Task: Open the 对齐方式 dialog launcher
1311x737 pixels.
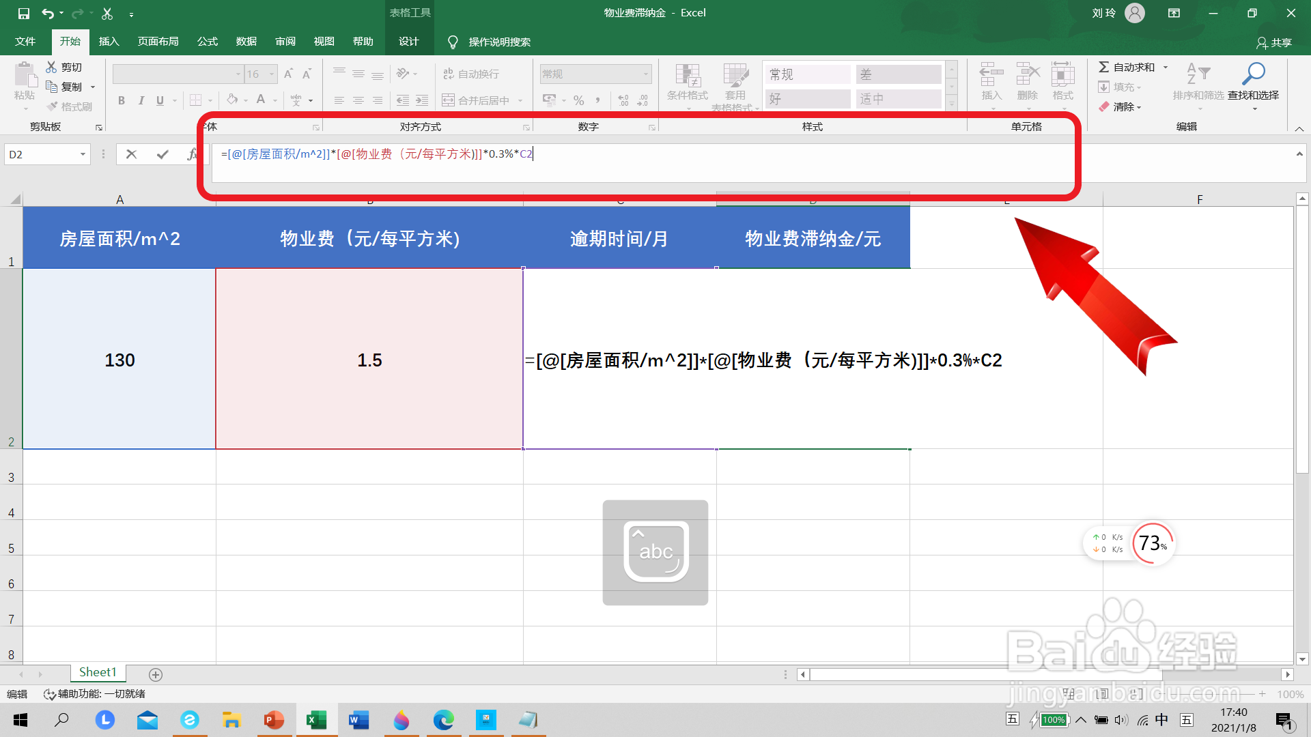Action: 526,128
